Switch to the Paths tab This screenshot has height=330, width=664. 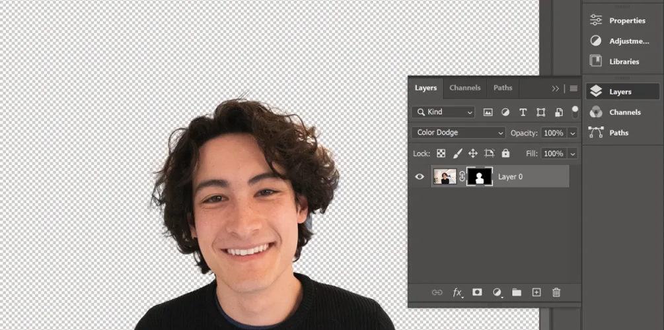pyautogui.click(x=503, y=88)
